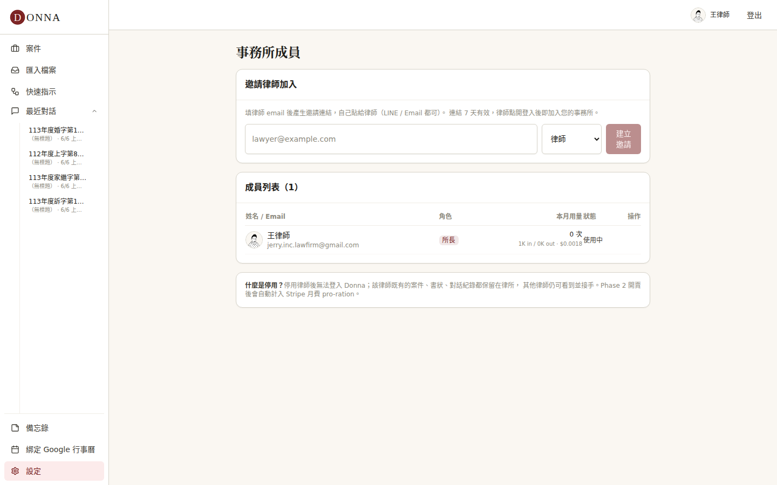Click the 成員列表（1）heading
This screenshot has height=485, width=777.
(272, 187)
